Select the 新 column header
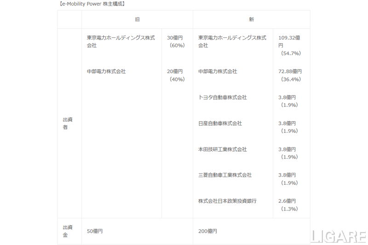Image resolution: width=368 pixels, height=245 pixels. [251, 20]
